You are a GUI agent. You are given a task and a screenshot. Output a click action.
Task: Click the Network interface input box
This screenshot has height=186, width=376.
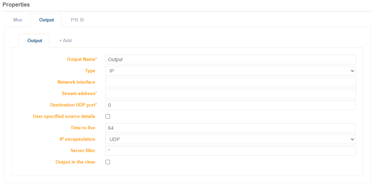pos(230,82)
